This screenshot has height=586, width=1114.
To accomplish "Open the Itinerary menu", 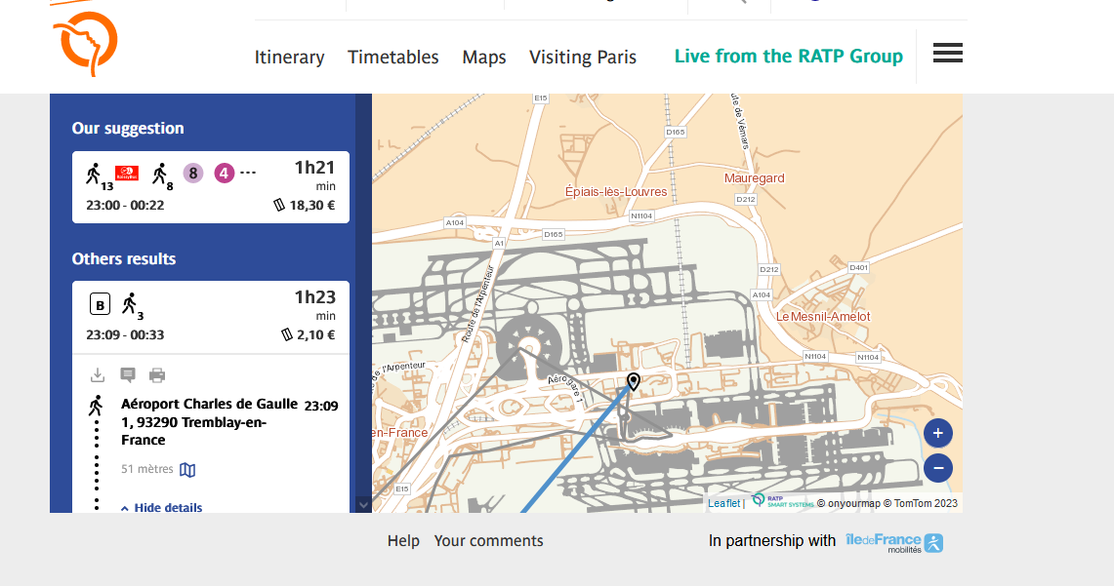I will (x=289, y=57).
